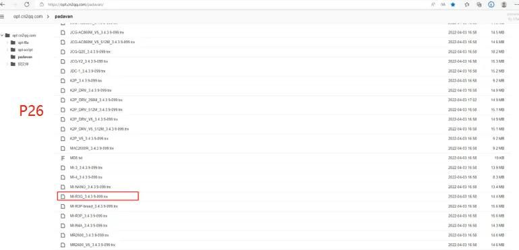This screenshot has height=250, width=519.
Task: Click the blue favorites star icon
Action: point(453,5)
